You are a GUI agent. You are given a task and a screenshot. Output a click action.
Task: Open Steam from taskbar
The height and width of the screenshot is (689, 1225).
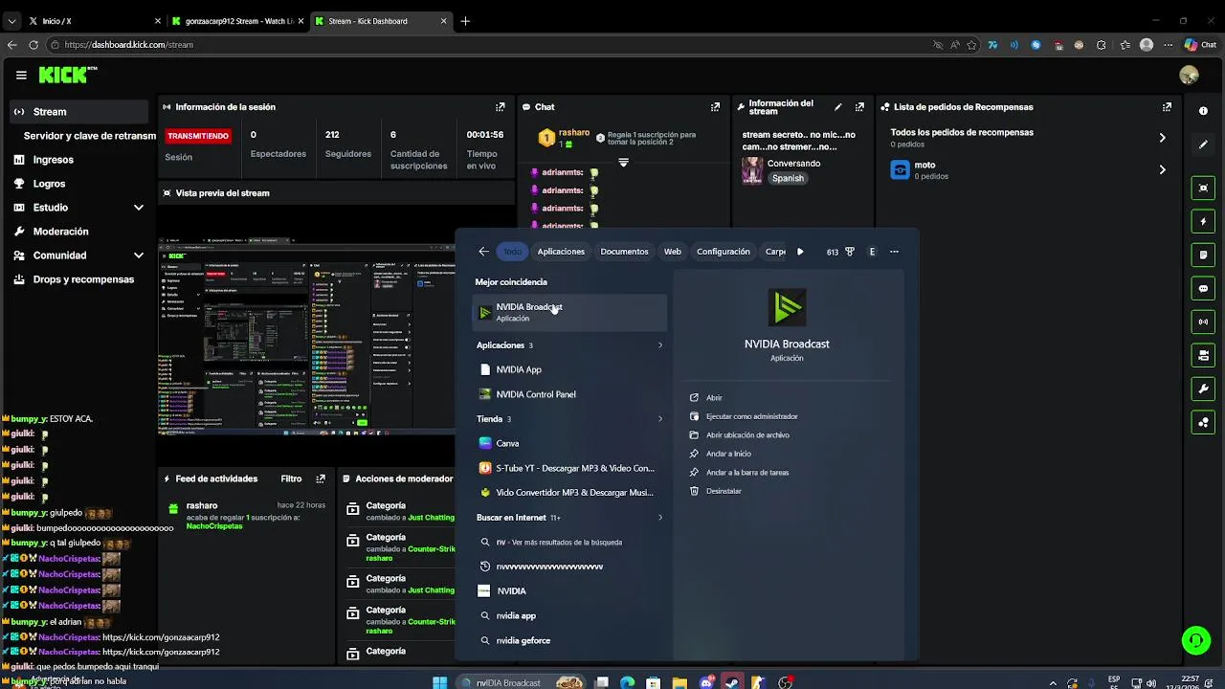pos(732,682)
